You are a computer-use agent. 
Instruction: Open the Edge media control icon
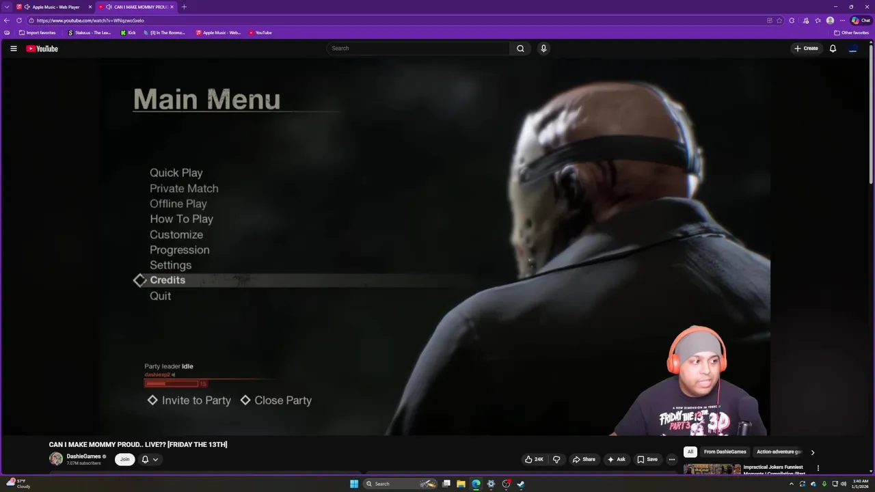[x=806, y=20]
